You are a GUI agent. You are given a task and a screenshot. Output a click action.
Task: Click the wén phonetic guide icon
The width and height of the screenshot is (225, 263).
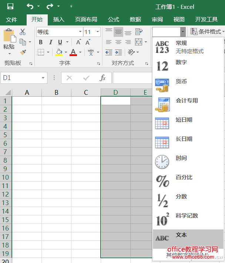91,52
